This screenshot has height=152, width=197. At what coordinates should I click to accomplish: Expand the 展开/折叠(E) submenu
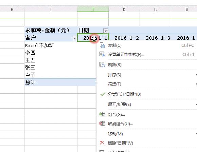[x=196, y=104]
